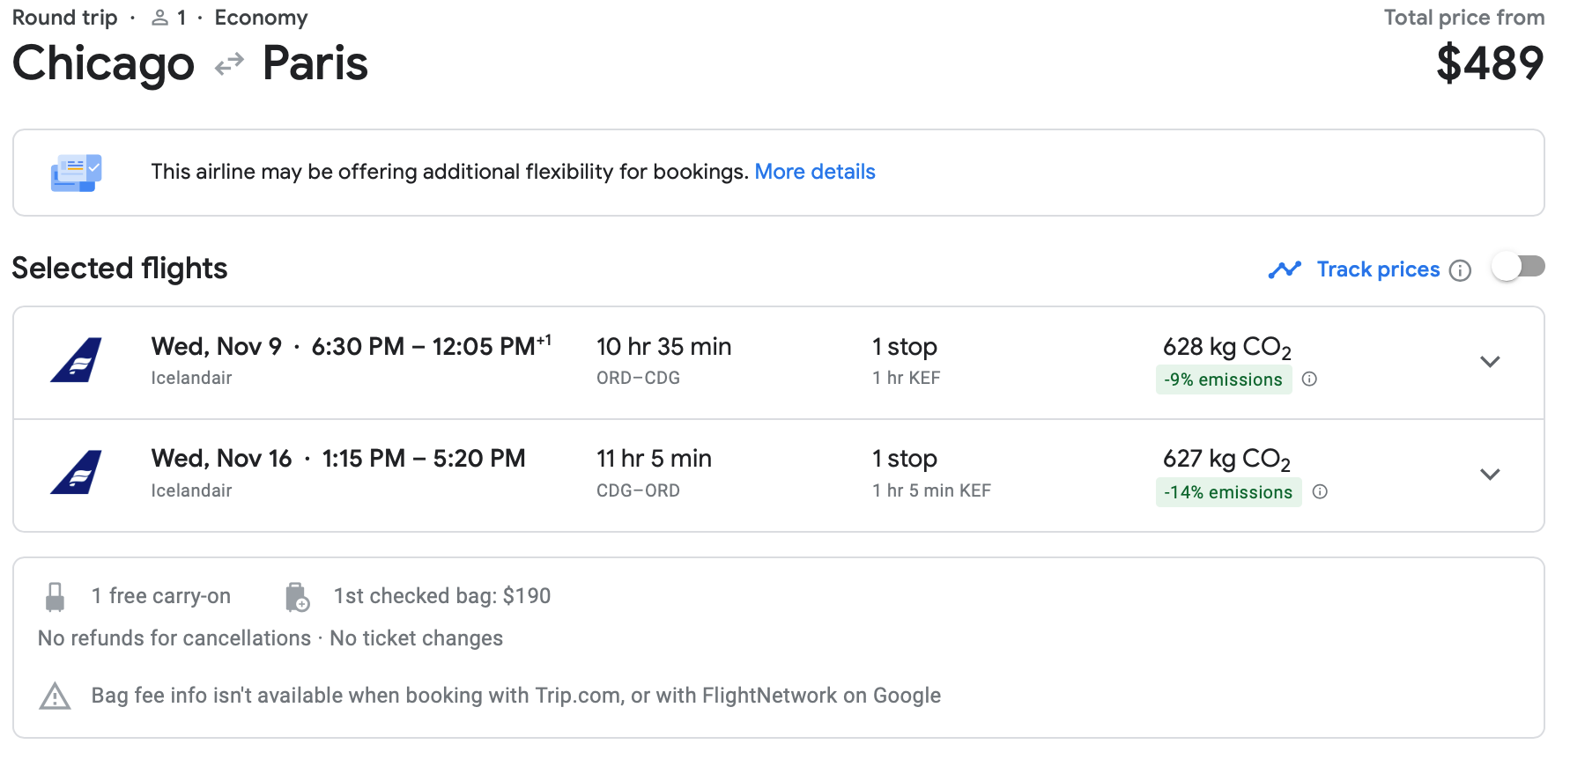The image size is (1570, 759).
Task: Click the $489 total price
Action: [1489, 63]
